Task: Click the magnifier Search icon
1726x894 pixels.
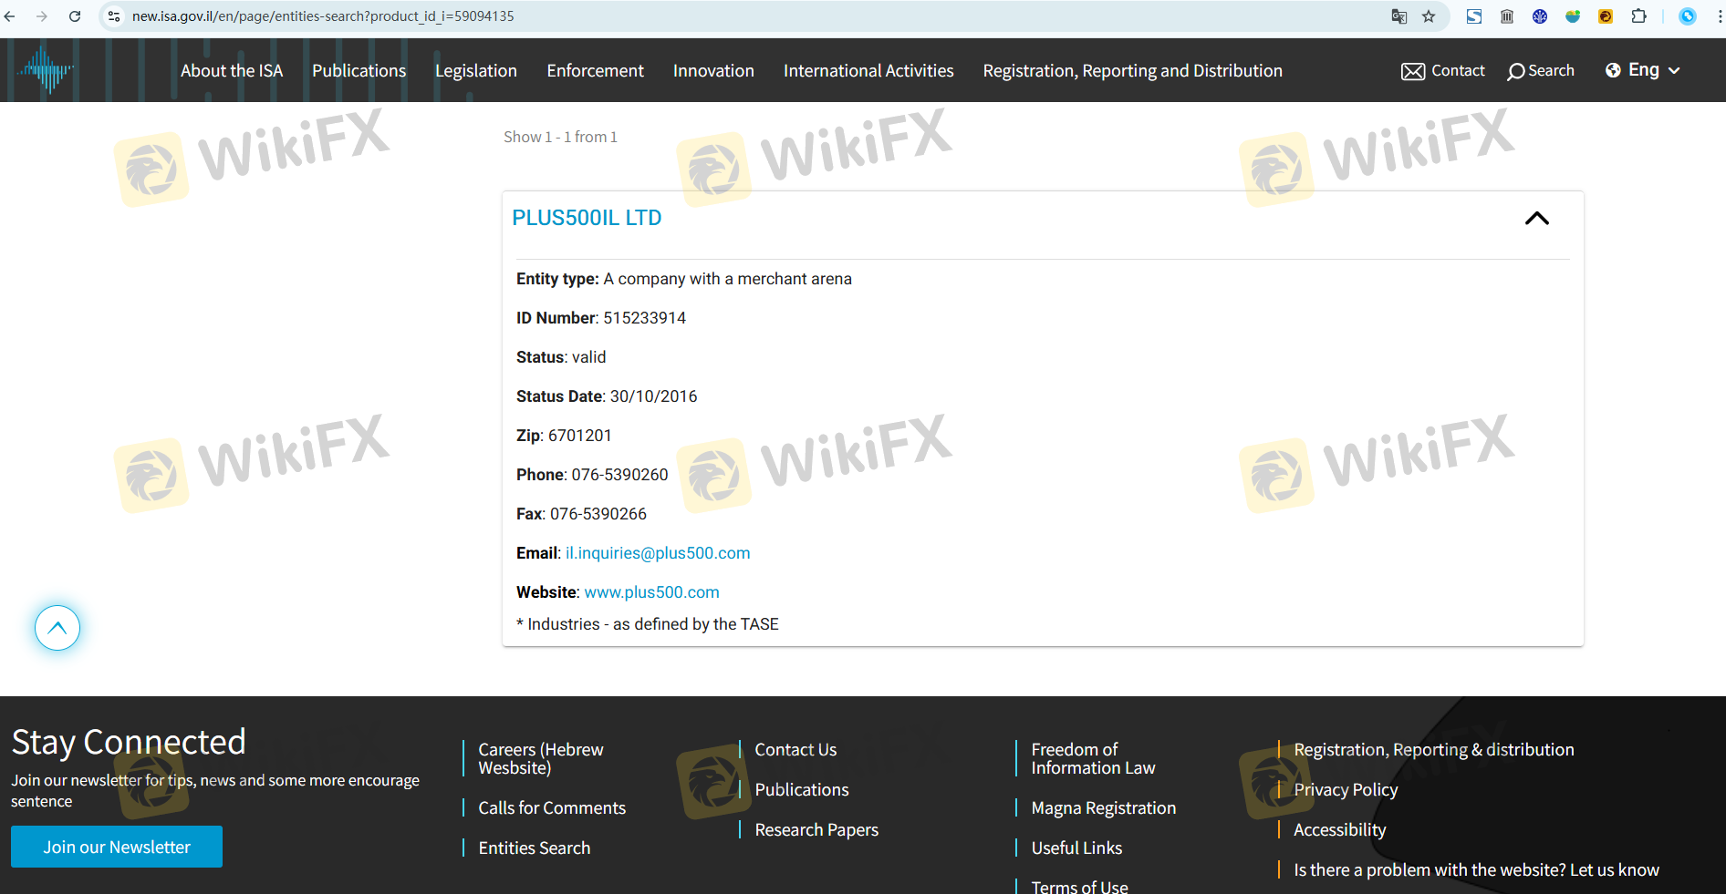Action: (x=1515, y=71)
